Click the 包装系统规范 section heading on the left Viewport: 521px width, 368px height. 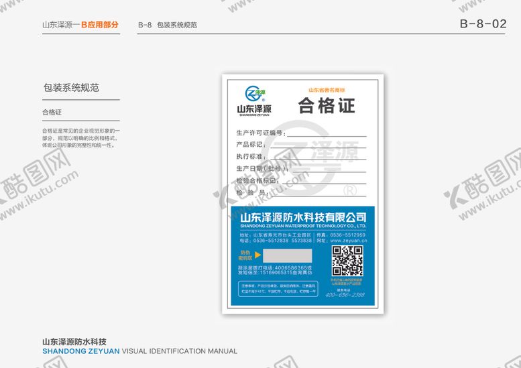pyautogui.click(x=71, y=88)
